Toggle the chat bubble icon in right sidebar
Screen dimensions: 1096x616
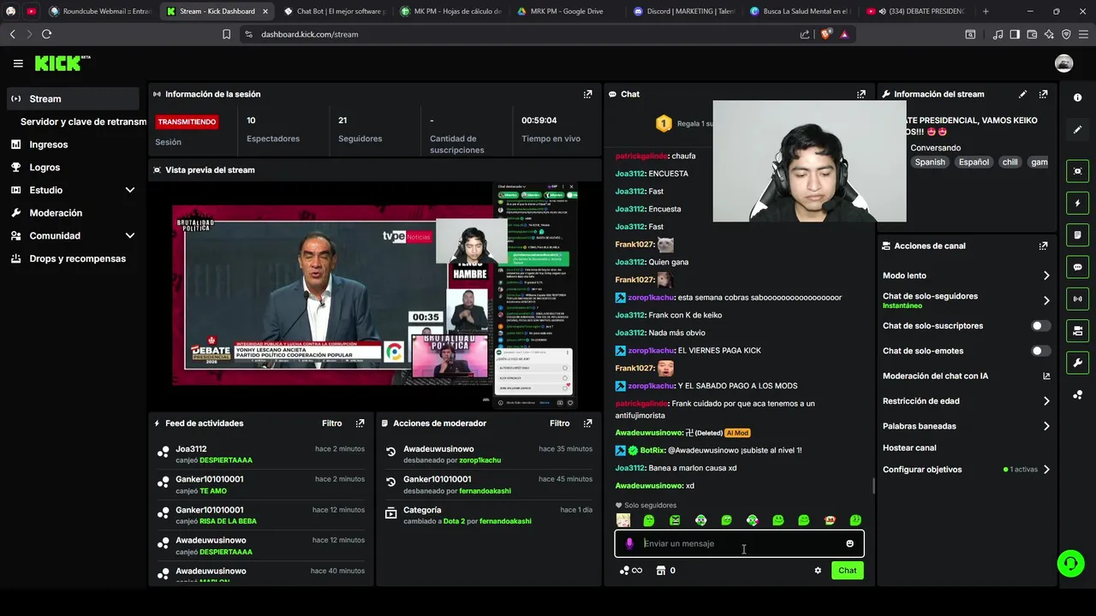1077,267
